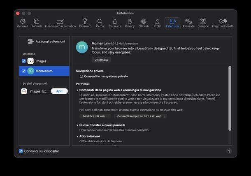
Task: Switch to the Cerca tab
Action: [100, 23]
